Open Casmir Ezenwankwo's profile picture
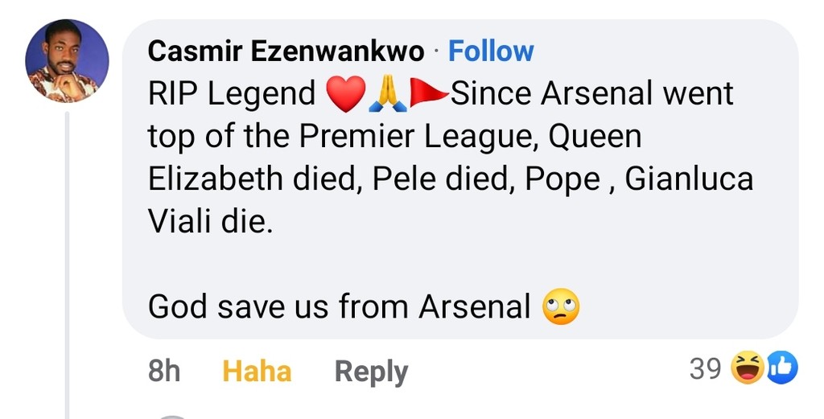 67,61
